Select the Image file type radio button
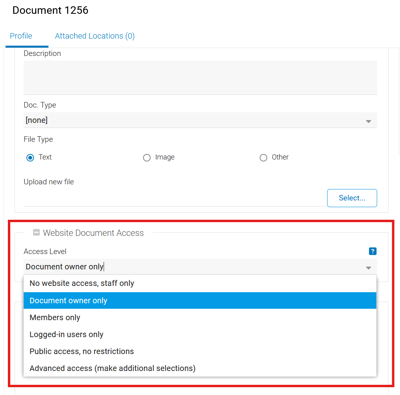400x395 pixels. pyautogui.click(x=147, y=158)
